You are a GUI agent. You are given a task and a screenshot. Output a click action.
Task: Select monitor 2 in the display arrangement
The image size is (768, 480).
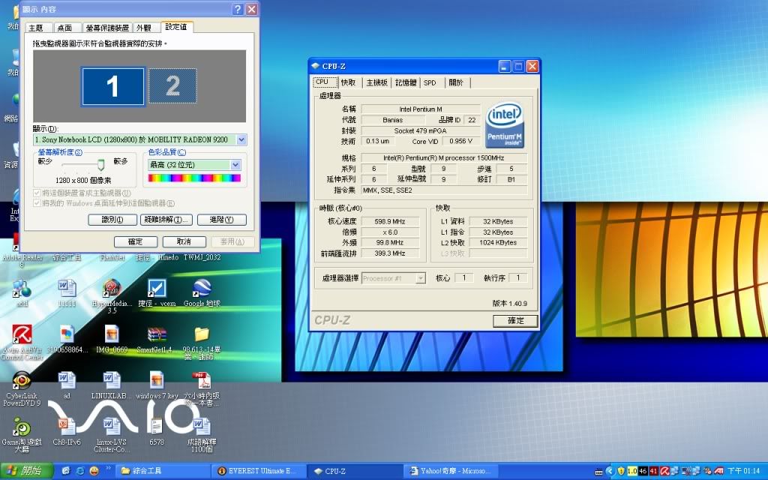click(x=172, y=86)
